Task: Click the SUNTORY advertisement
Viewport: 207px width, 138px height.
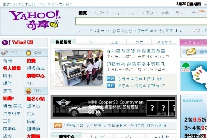Action: coord(194,116)
